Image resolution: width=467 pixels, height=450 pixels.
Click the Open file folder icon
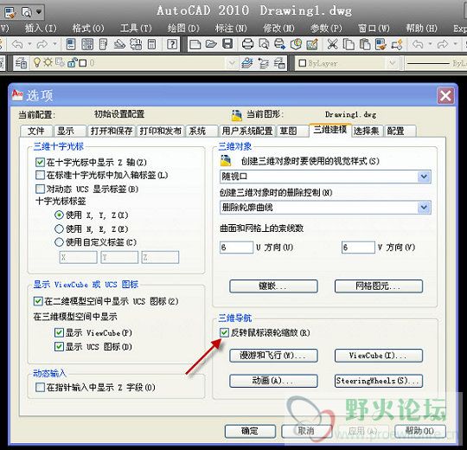211,44
